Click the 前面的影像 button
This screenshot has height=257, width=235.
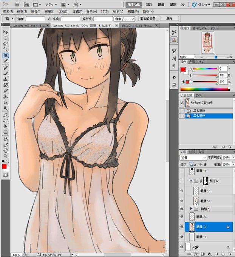coord(148,19)
